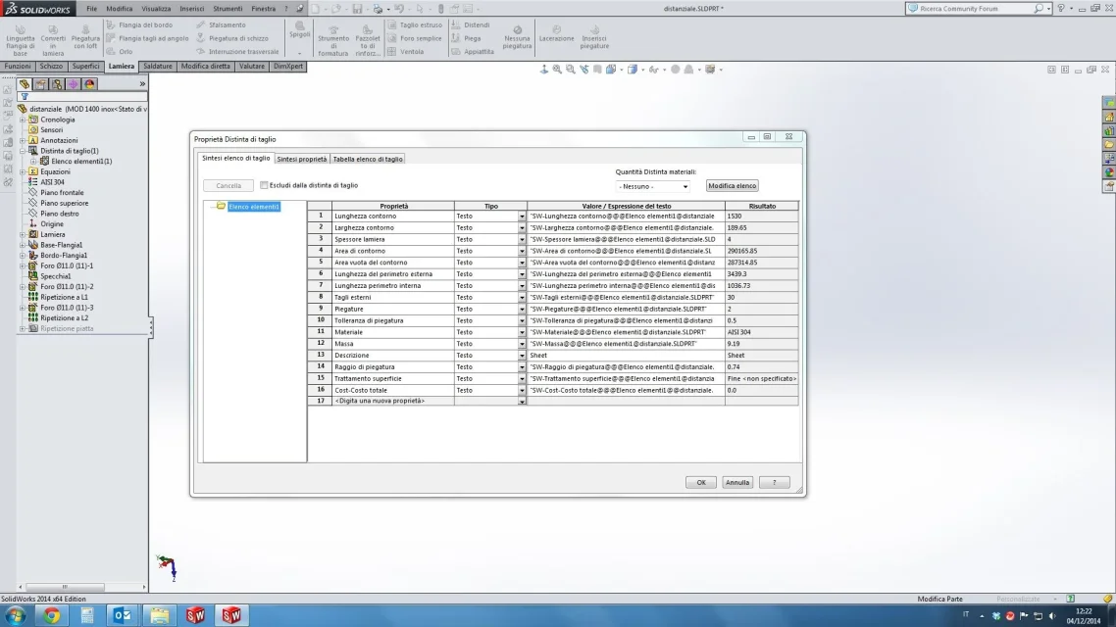Click the Converti in lamiera tool
This screenshot has height=627, width=1116.
click(53, 40)
